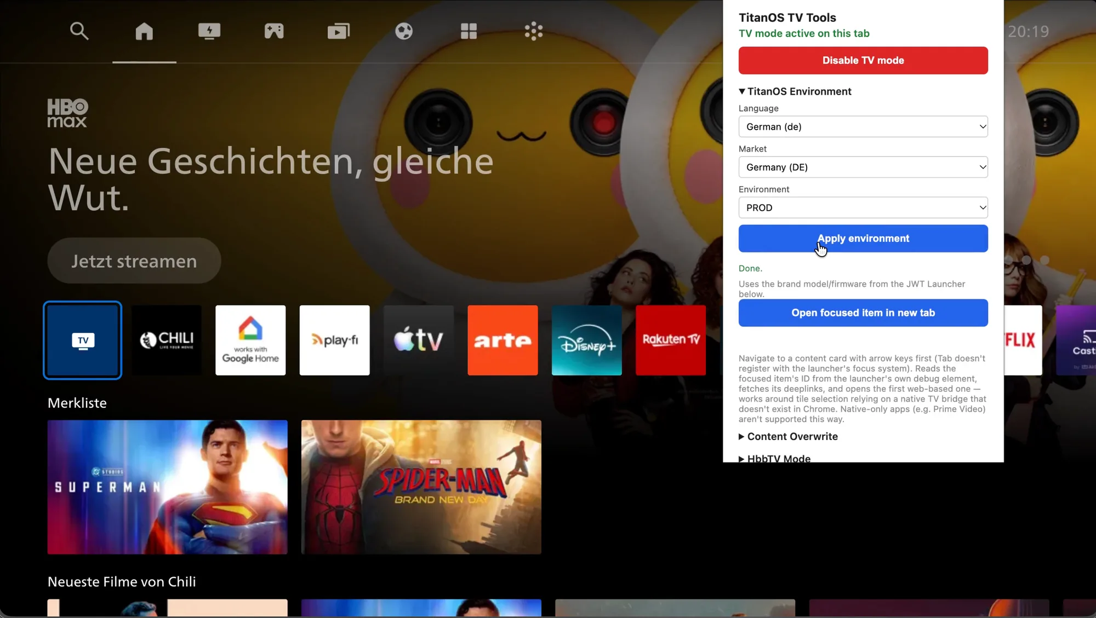Launch the arte app tile
This screenshot has width=1096, height=618.
[503, 340]
